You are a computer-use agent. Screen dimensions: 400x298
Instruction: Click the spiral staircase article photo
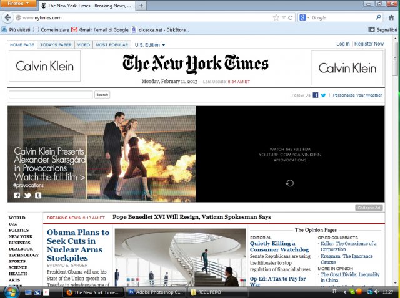181,257
